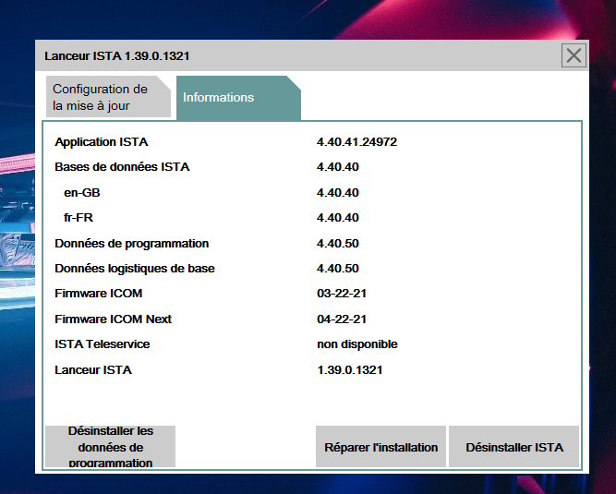Select the Informations tab
The width and height of the screenshot is (616, 494).
pyautogui.click(x=238, y=97)
